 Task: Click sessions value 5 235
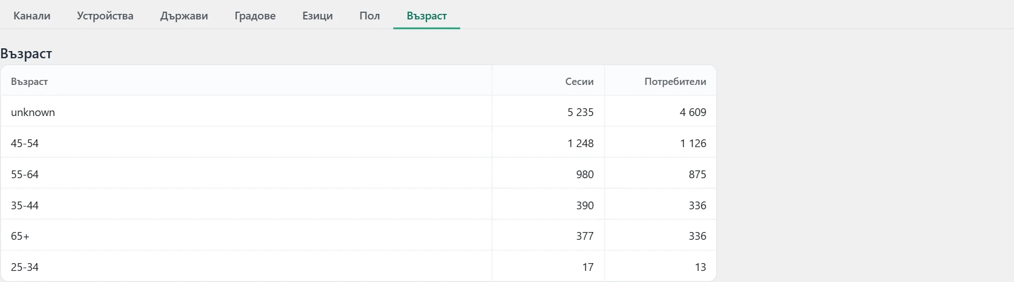(580, 112)
